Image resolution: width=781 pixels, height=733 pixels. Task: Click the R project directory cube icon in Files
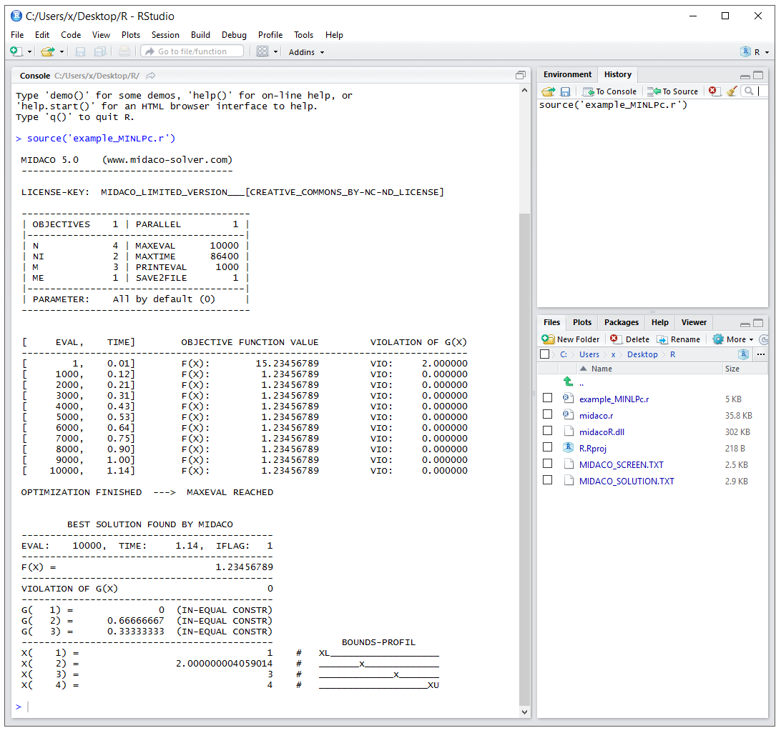[743, 354]
